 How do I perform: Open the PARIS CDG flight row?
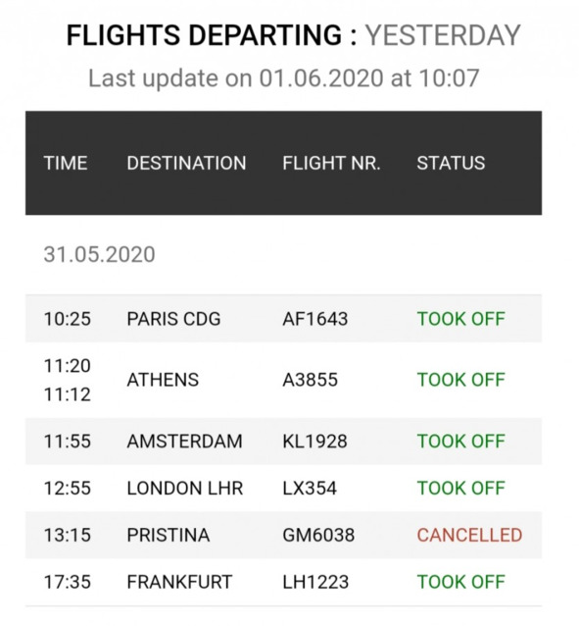283,319
